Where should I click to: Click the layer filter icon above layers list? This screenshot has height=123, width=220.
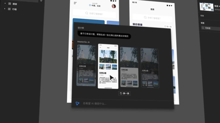pos(41,1)
